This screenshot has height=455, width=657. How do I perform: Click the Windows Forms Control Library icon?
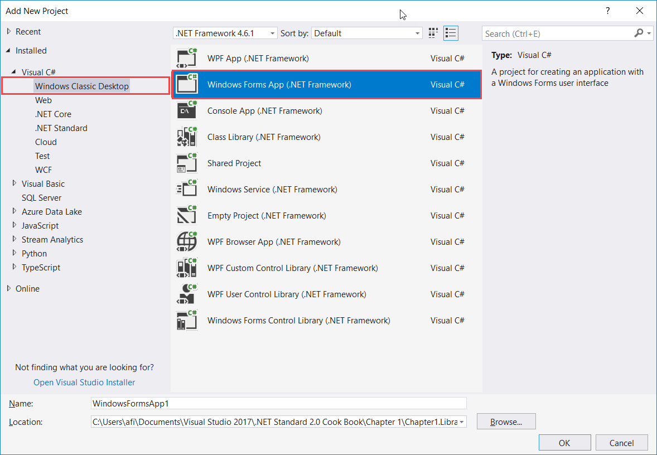187,321
